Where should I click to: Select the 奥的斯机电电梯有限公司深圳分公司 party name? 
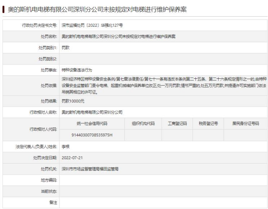click(x=92, y=112)
